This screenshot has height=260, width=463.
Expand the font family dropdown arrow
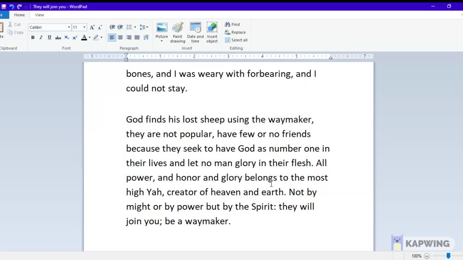tap(69, 27)
